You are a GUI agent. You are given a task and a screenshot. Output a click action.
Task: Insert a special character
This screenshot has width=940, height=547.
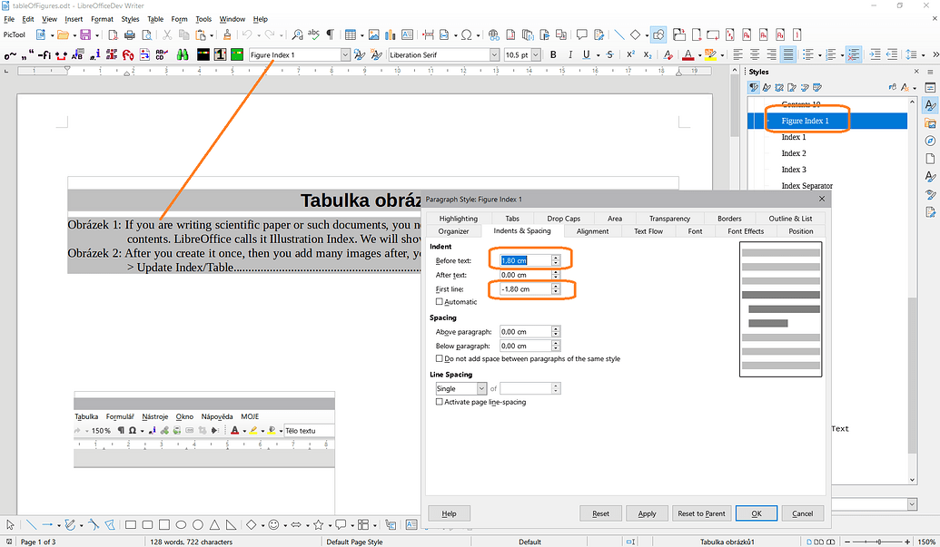coord(467,34)
